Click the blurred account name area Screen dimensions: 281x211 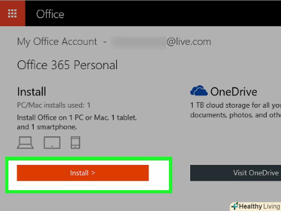coord(138,42)
